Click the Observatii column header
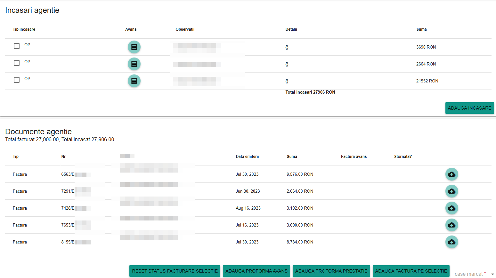The height and width of the screenshot is (278, 496). 185,29
